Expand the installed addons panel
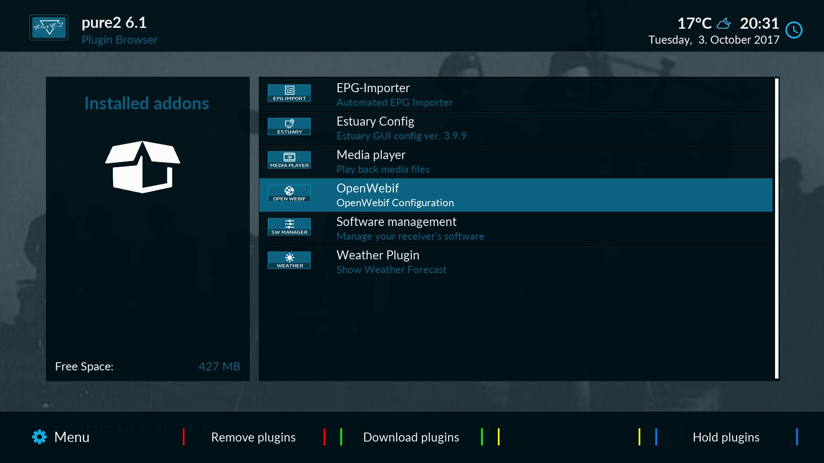The height and width of the screenshot is (463, 824). pyautogui.click(x=147, y=103)
